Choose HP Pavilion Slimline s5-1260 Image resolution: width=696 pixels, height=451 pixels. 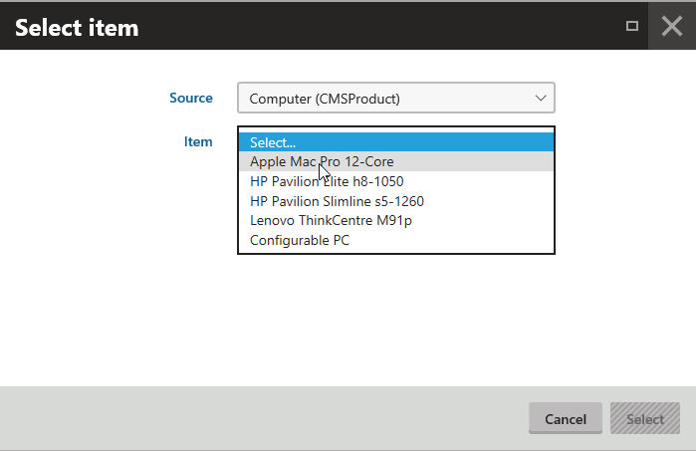coord(396,201)
